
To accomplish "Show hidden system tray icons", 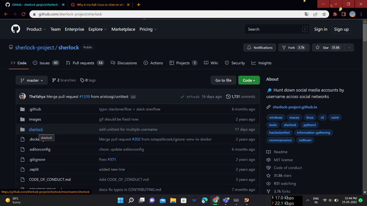I will click(x=308, y=201).
